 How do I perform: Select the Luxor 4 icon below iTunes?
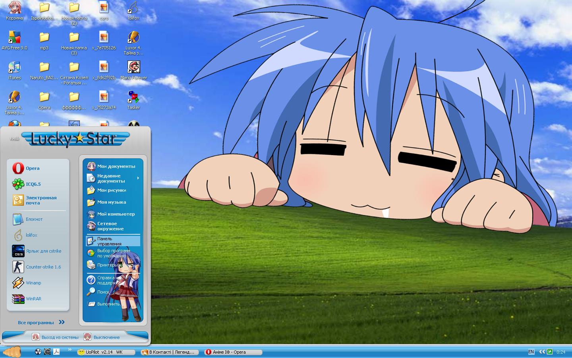(14, 103)
